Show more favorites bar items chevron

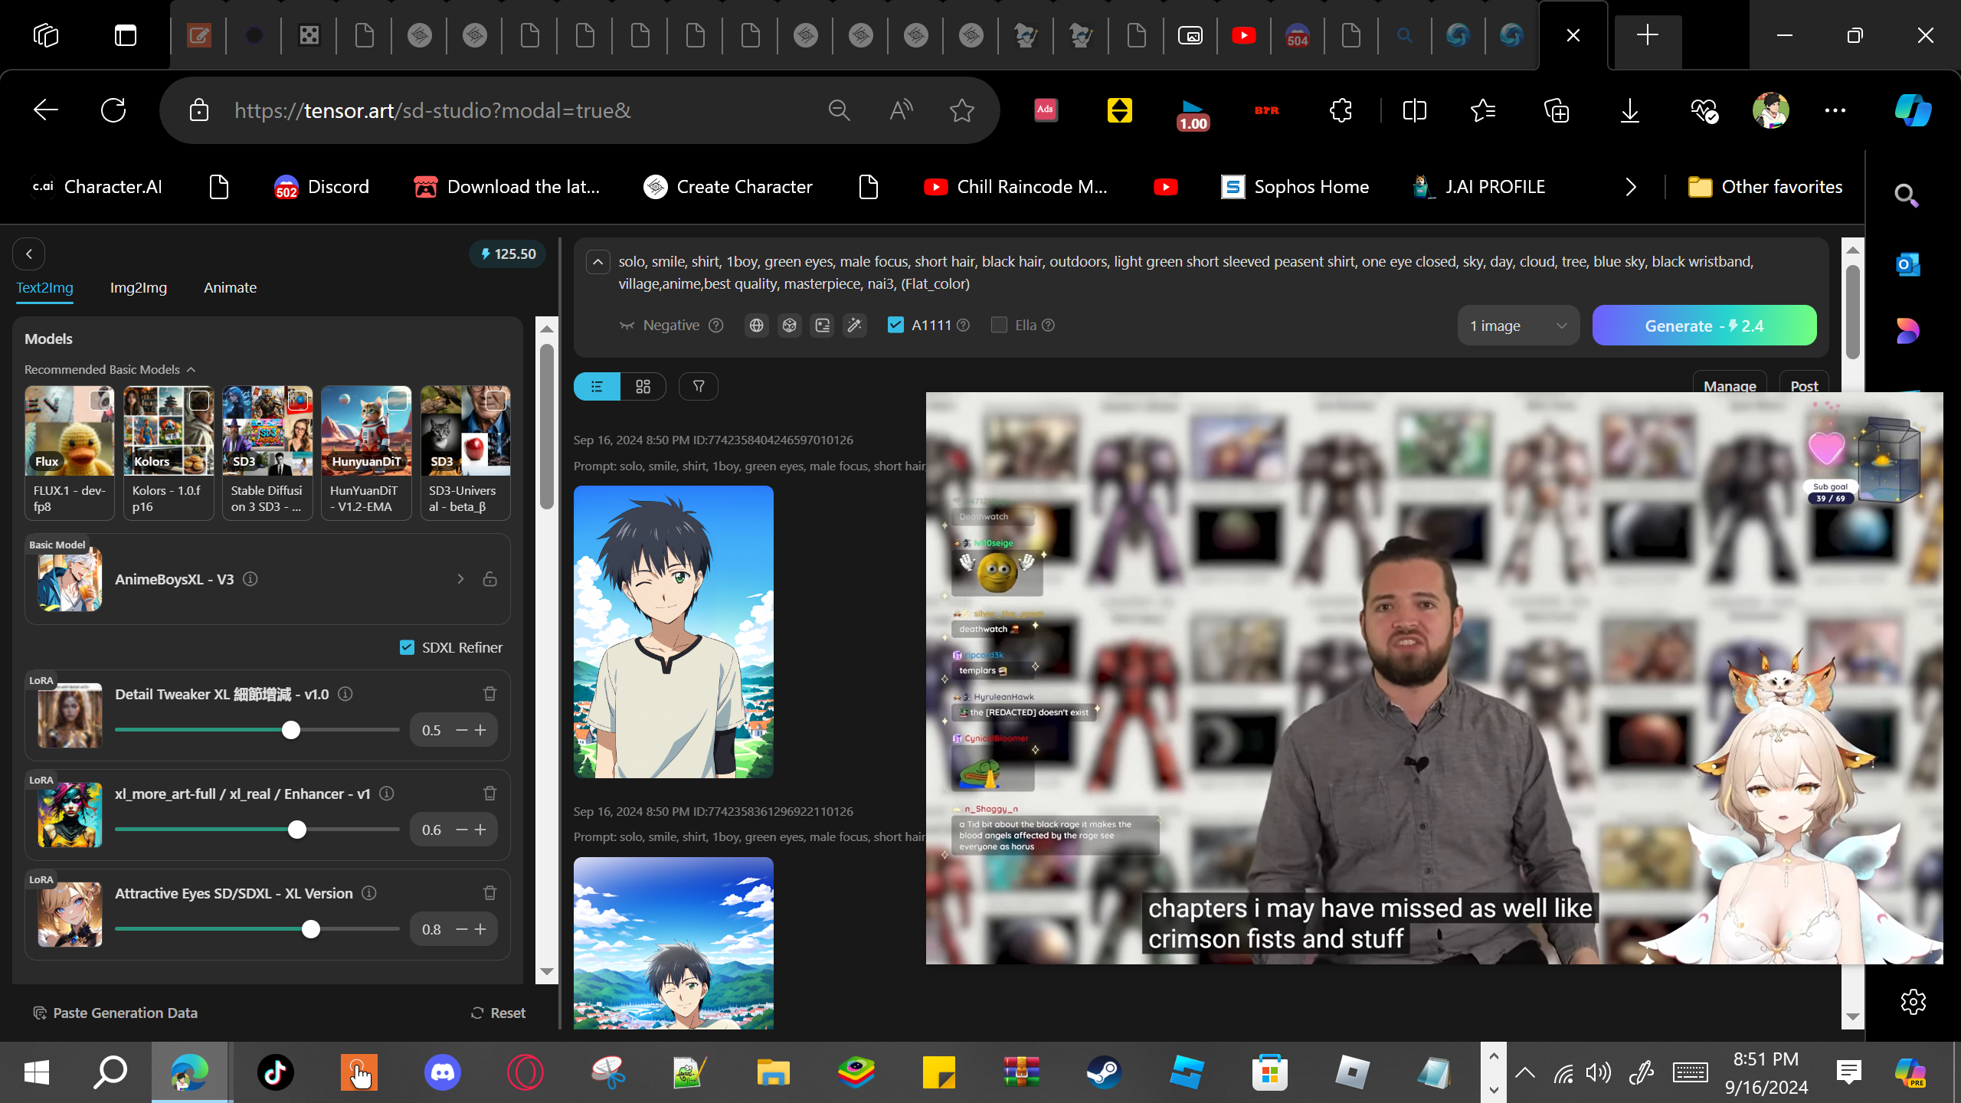(1631, 187)
